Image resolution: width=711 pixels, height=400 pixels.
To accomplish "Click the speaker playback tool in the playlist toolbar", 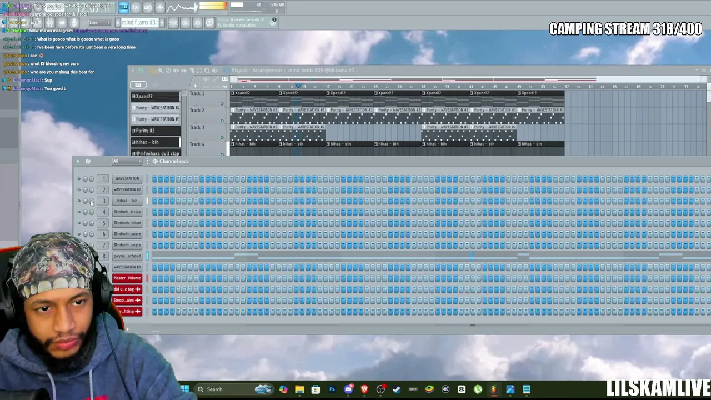I will [215, 71].
